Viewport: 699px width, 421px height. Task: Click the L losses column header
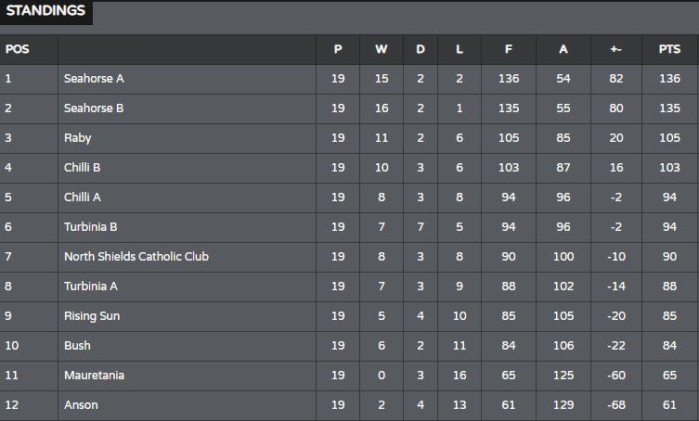tap(460, 49)
